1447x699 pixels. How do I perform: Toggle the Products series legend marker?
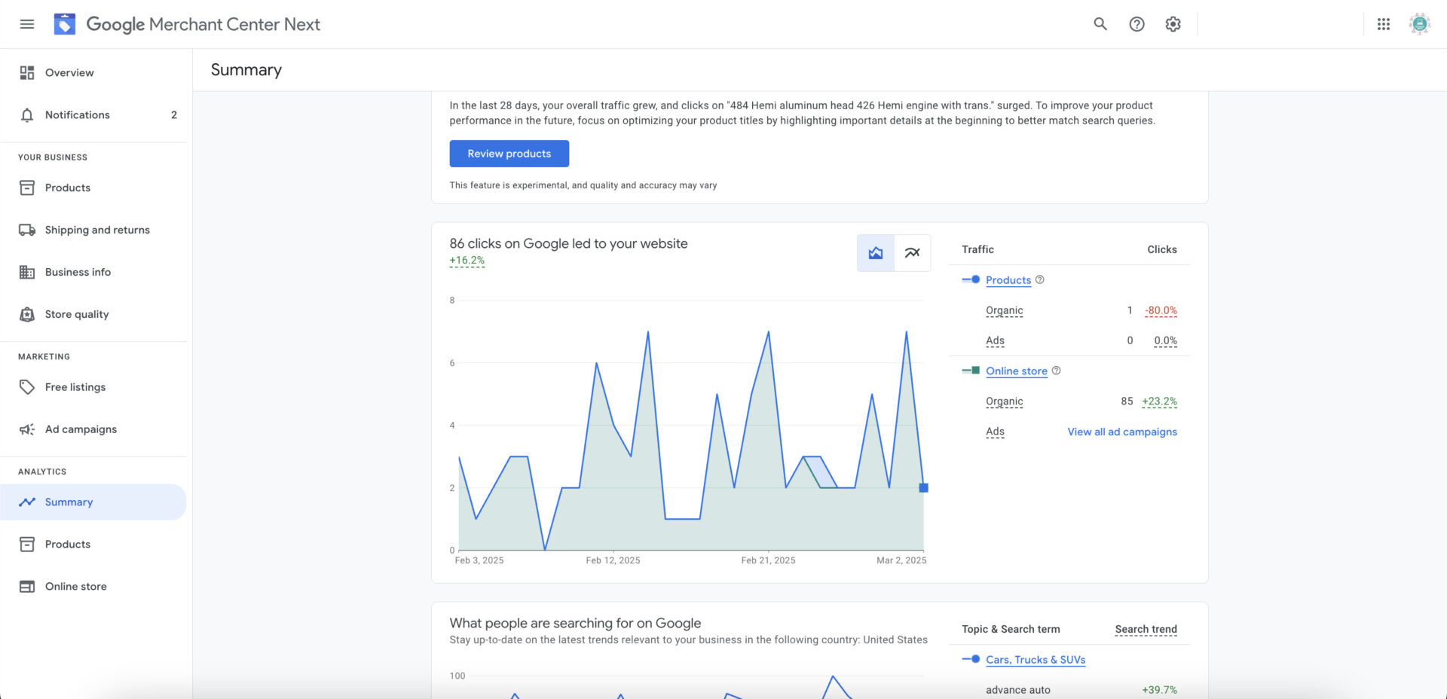(x=971, y=279)
